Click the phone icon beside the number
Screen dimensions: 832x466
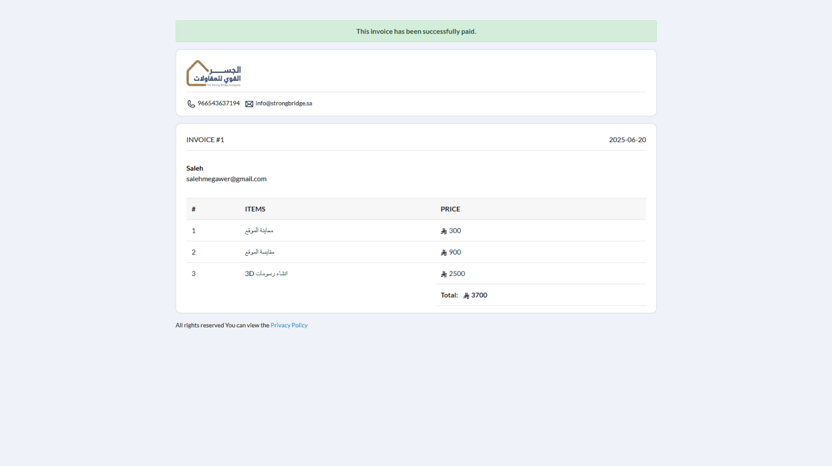point(191,104)
